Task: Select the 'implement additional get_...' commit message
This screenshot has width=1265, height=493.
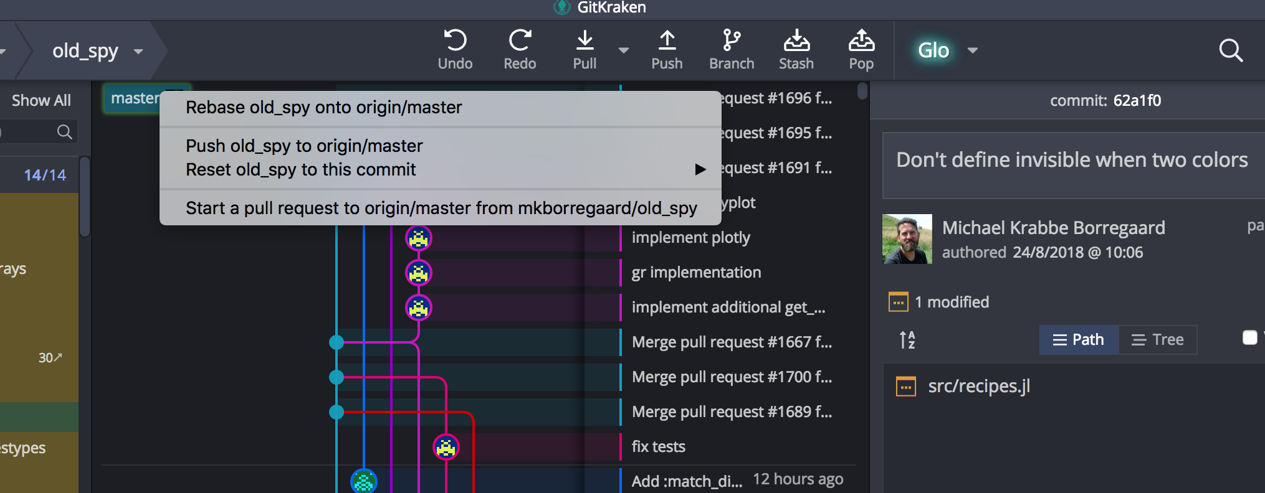Action: (728, 308)
